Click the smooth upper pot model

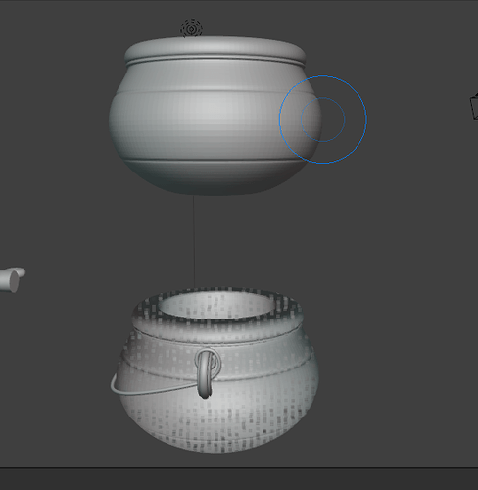coord(215,116)
